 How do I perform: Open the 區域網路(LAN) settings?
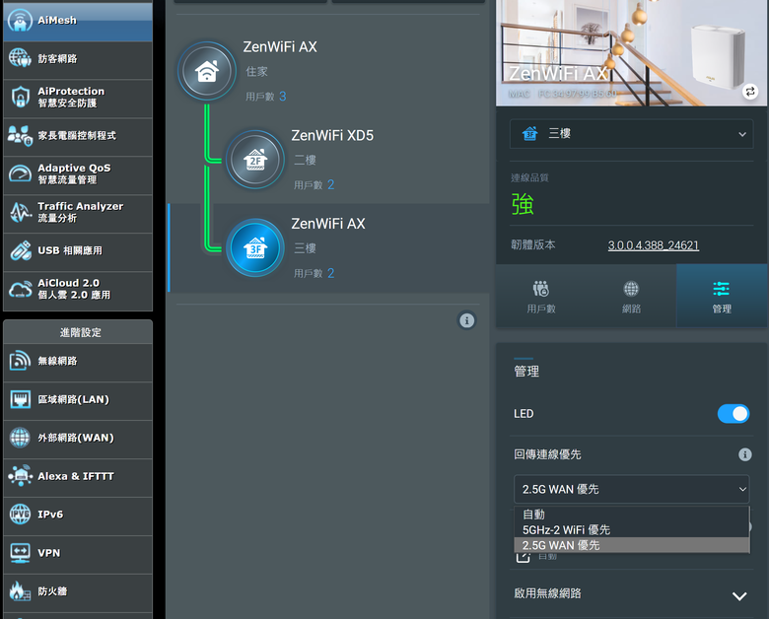78,401
